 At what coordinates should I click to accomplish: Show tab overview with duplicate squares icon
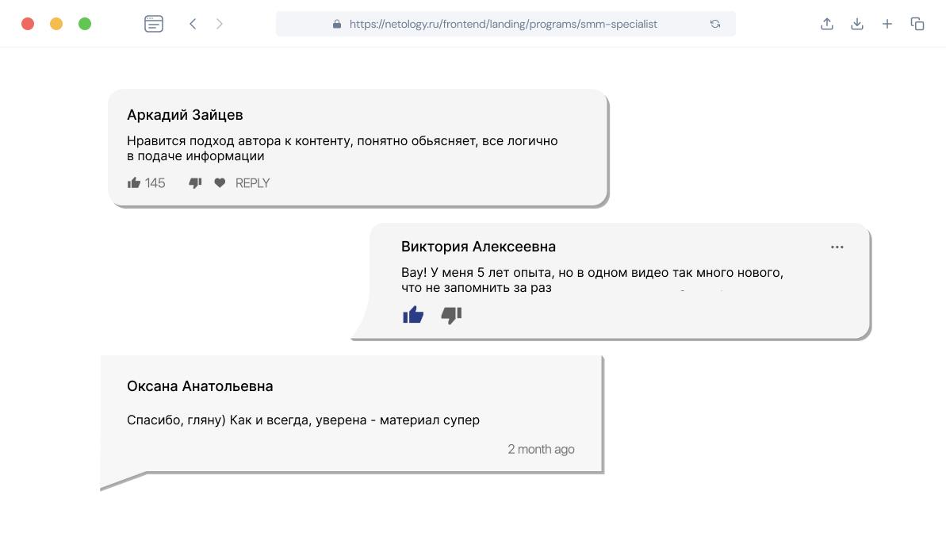tap(917, 24)
